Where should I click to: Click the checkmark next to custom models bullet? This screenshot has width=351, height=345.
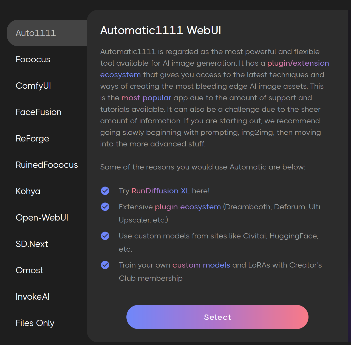pos(105,236)
